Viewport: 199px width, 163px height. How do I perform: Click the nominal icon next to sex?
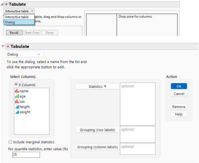[17, 101]
